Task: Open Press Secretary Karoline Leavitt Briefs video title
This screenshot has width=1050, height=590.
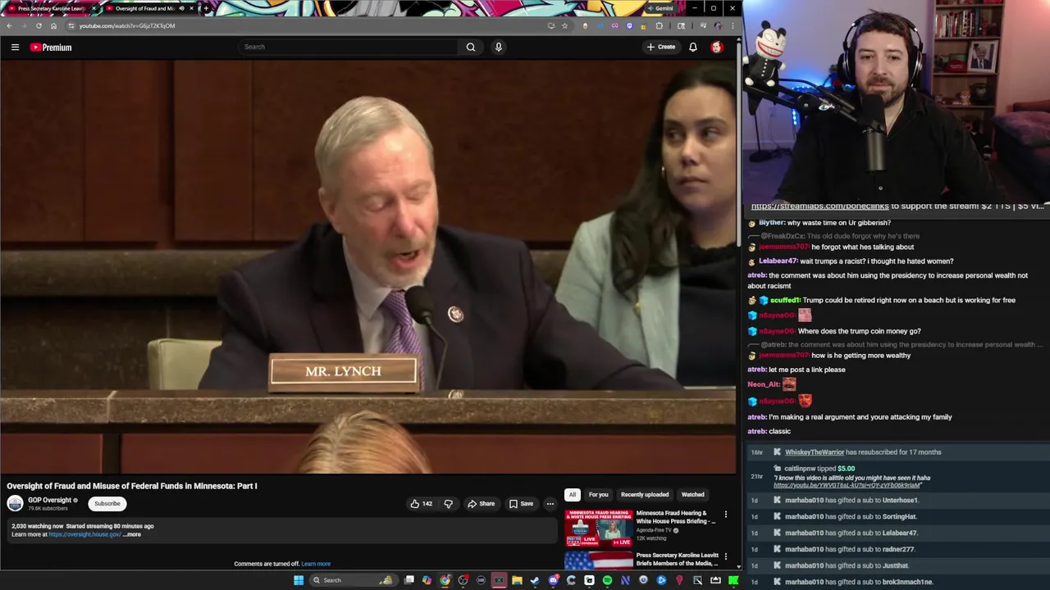Action: click(x=678, y=559)
